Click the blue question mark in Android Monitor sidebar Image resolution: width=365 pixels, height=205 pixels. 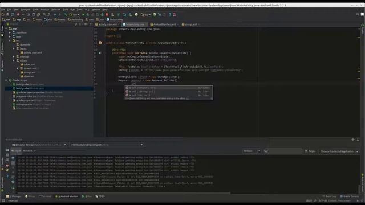[x=7, y=176]
